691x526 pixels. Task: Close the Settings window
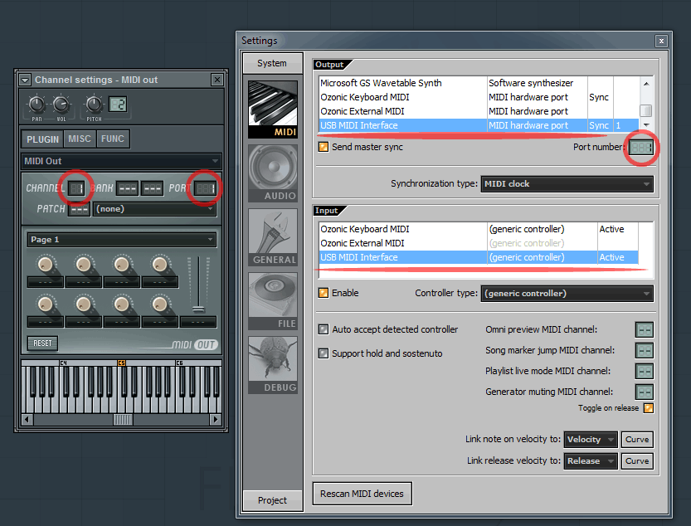click(661, 41)
